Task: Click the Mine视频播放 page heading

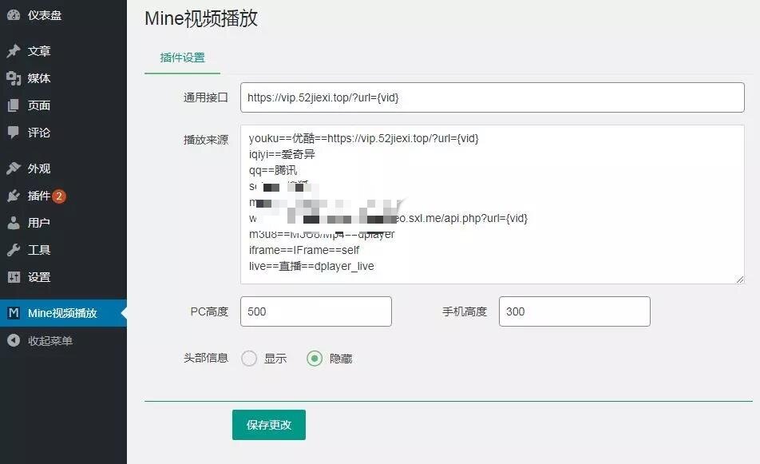Action: tap(201, 18)
